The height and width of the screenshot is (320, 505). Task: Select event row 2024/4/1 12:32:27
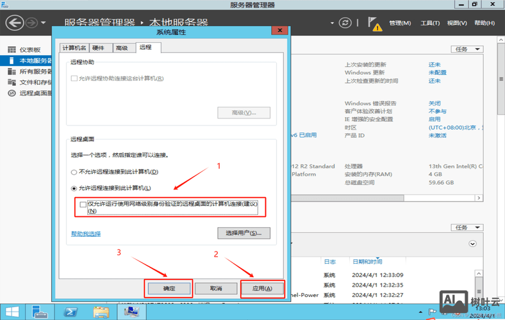[x=382, y=295]
